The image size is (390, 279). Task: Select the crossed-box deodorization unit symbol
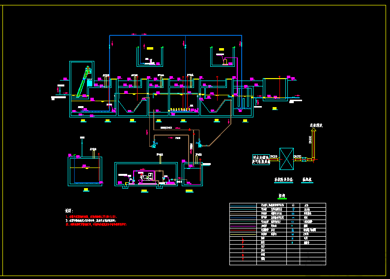point(286,159)
